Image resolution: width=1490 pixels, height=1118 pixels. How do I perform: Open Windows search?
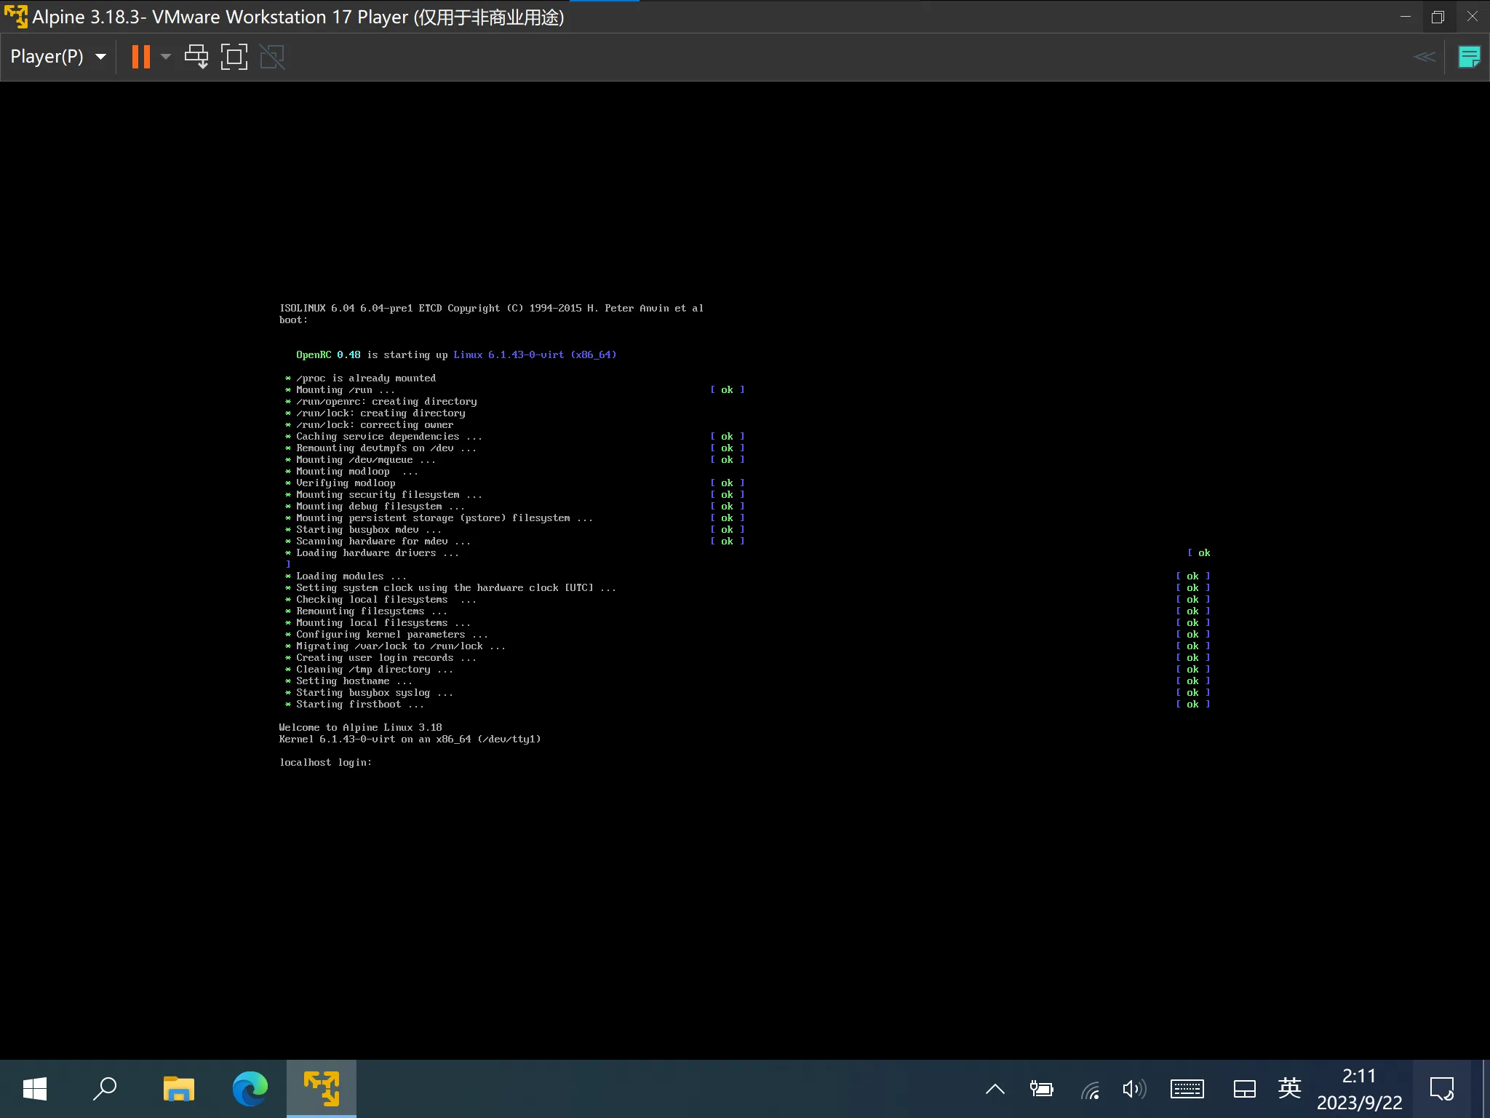(105, 1089)
